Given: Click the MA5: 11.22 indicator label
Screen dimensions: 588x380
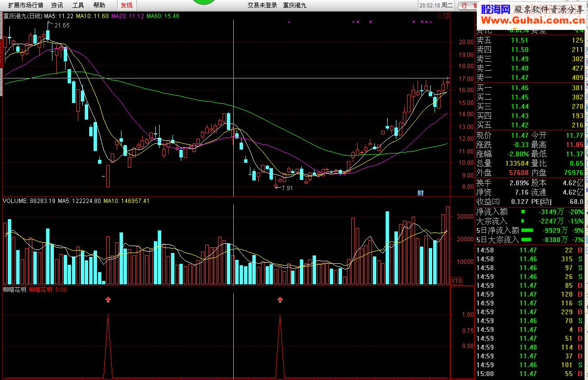Looking at the screenshot, I should click(x=59, y=16).
